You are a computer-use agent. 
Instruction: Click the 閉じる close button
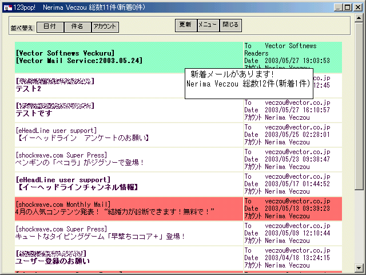tap(230, 25)
